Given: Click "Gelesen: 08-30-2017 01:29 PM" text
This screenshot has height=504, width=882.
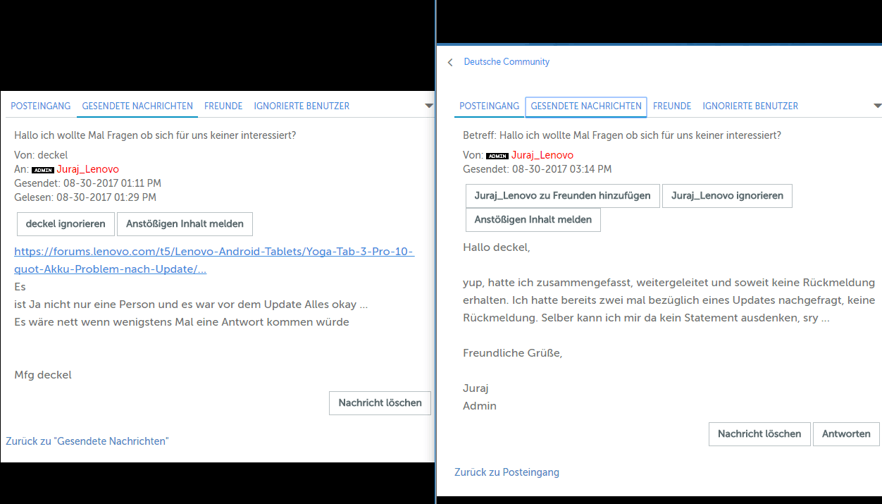Looking at the screenshot, I should pos(85,197).
